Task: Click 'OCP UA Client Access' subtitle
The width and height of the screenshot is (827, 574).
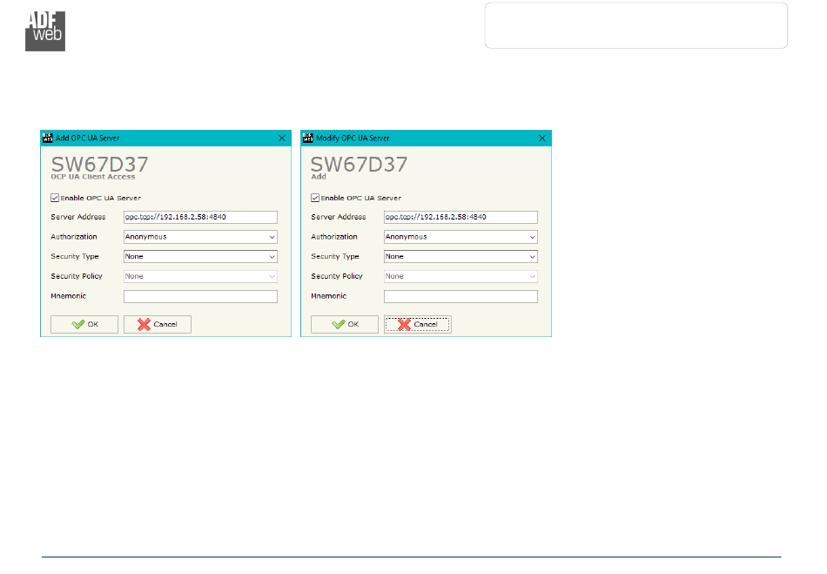Action: 93,177
